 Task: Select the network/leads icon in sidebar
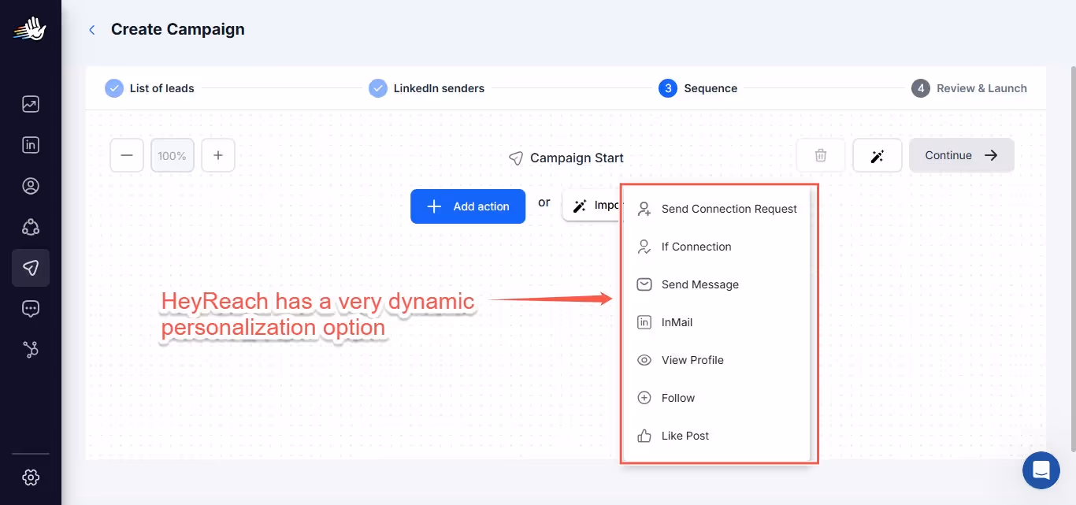pos(30,227)
